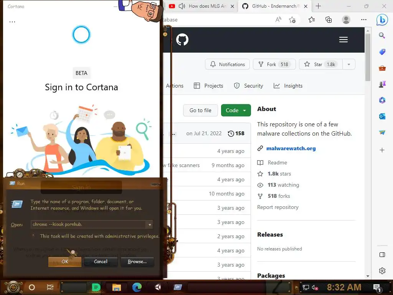Close the GitHub Endermanch tab
The width and height of the screenshot is (393, 295).
[x=305, y=6]
